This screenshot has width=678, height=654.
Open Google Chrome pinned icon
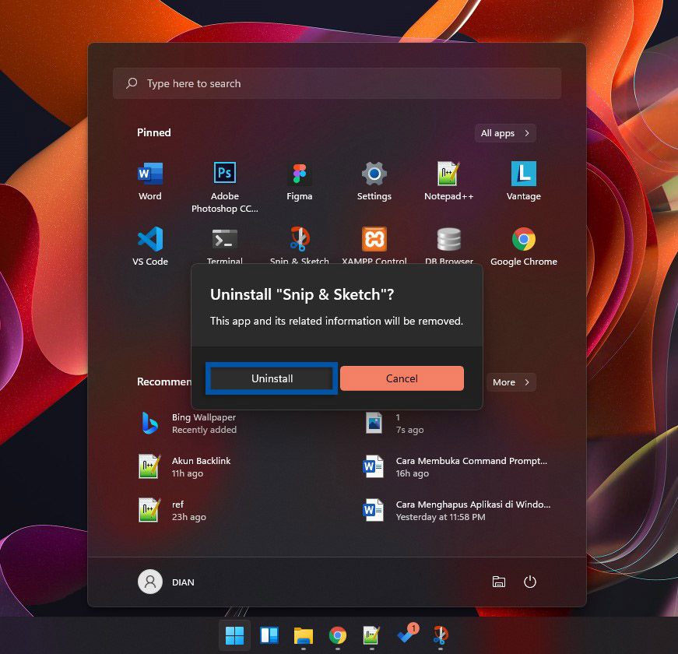[x=523, y=239]
